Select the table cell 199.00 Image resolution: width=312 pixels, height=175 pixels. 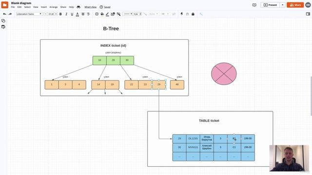coord(248,139)
